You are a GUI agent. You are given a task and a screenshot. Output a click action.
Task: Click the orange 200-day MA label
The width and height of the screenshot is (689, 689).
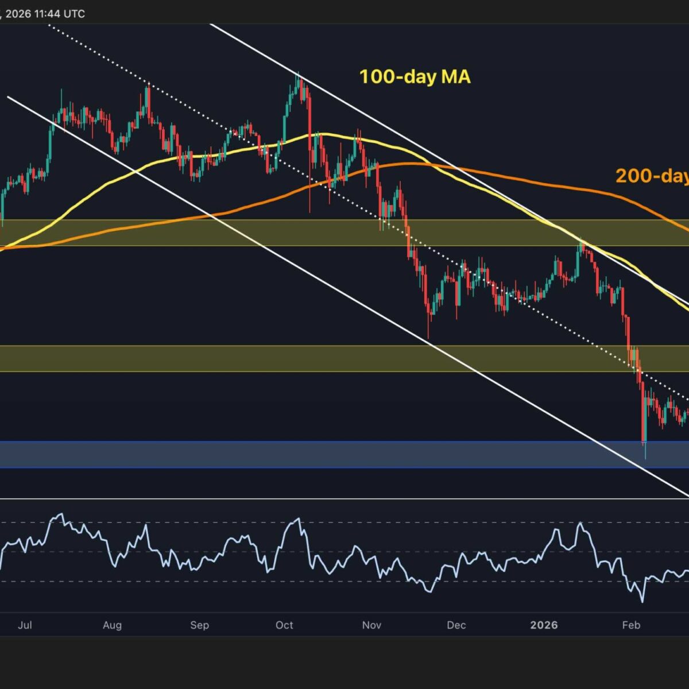pyautogui.click(x=652, y=176)
